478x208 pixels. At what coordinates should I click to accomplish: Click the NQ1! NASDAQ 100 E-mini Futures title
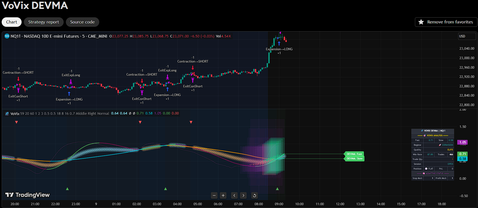(59, 36)
